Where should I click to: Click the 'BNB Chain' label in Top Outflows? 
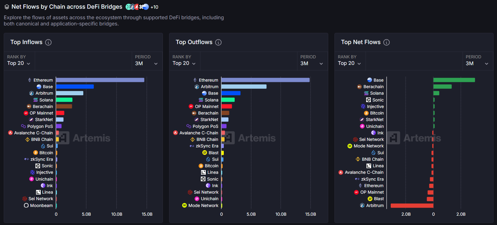207,139
